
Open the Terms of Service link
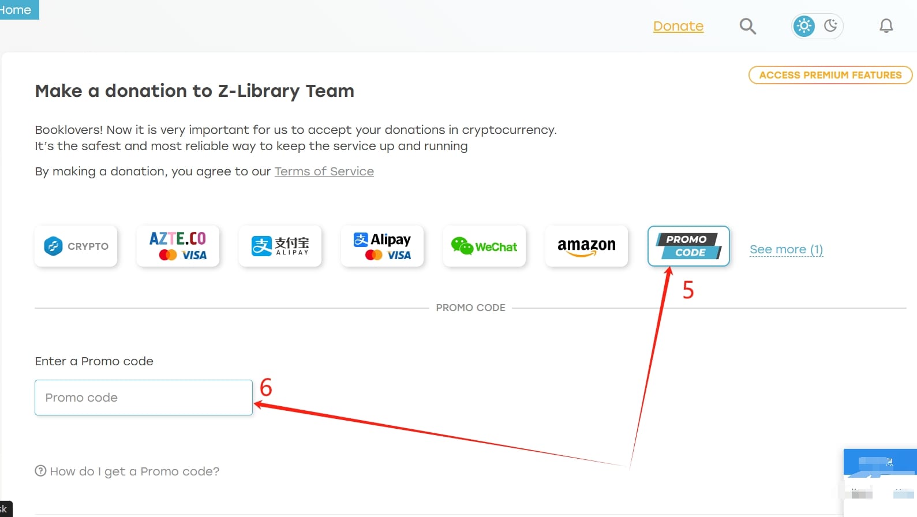click(x=324, y=171)
